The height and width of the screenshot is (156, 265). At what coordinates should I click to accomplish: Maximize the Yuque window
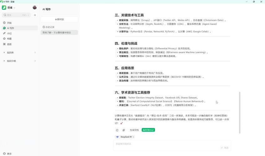[254, 2]
